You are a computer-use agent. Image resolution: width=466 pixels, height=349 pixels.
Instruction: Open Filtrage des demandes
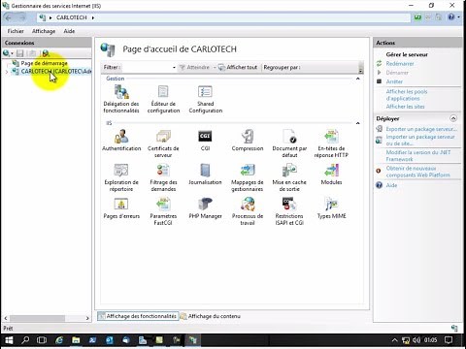[x=163, y=177]
